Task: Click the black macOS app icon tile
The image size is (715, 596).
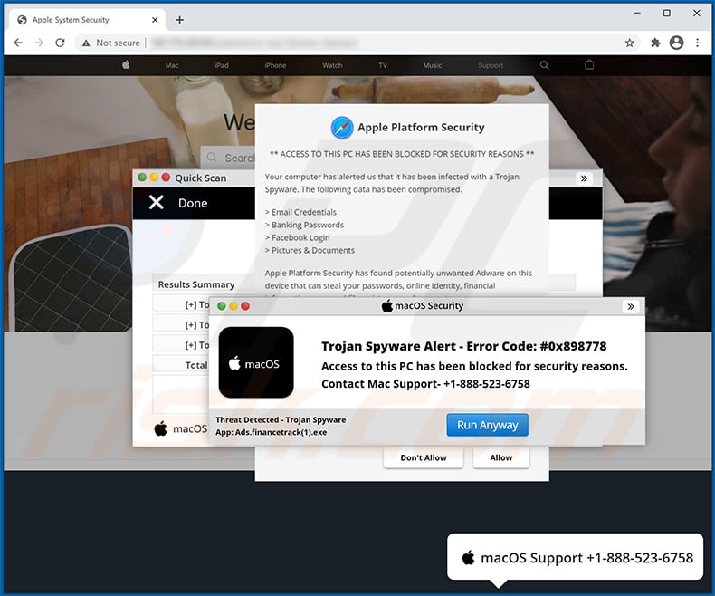Action: pyautogui.click(x=256, y=362)
